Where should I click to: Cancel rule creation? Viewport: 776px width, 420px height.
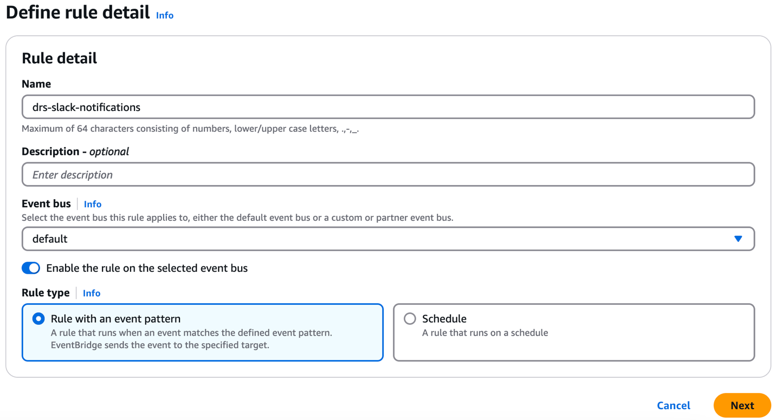(673, 405)
